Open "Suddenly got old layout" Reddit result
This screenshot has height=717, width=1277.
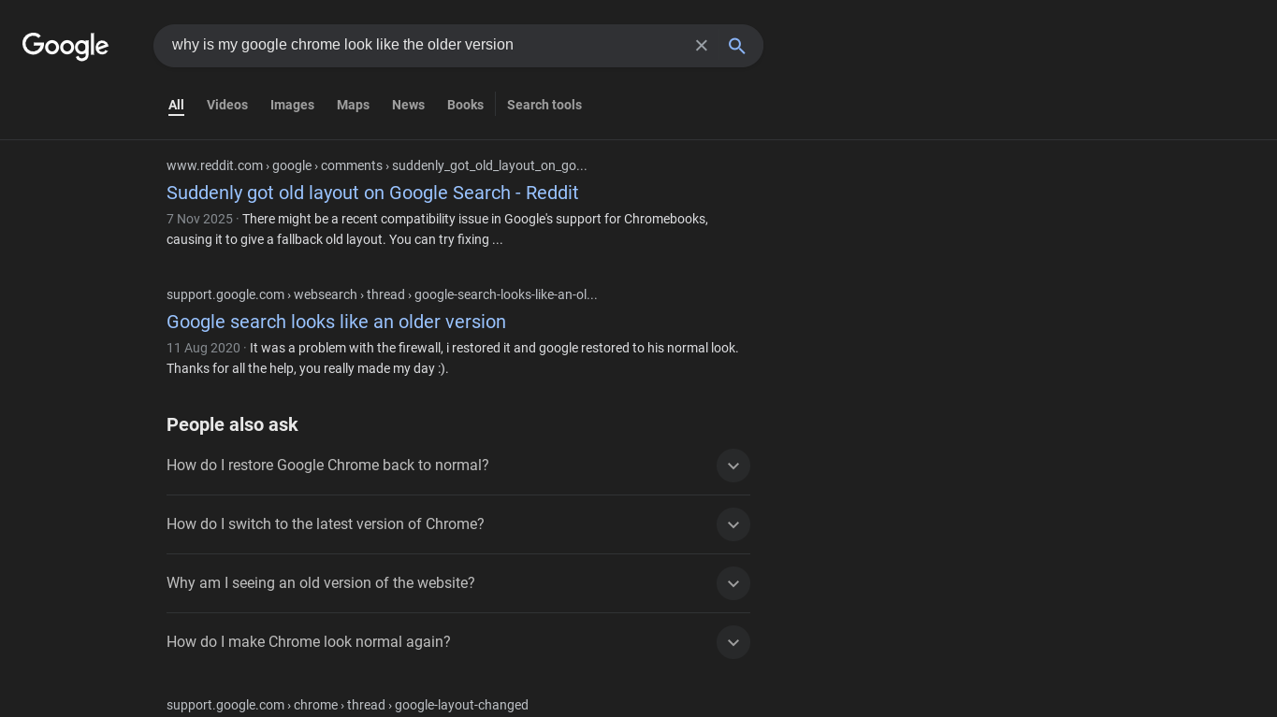click(x=372, y=193)
